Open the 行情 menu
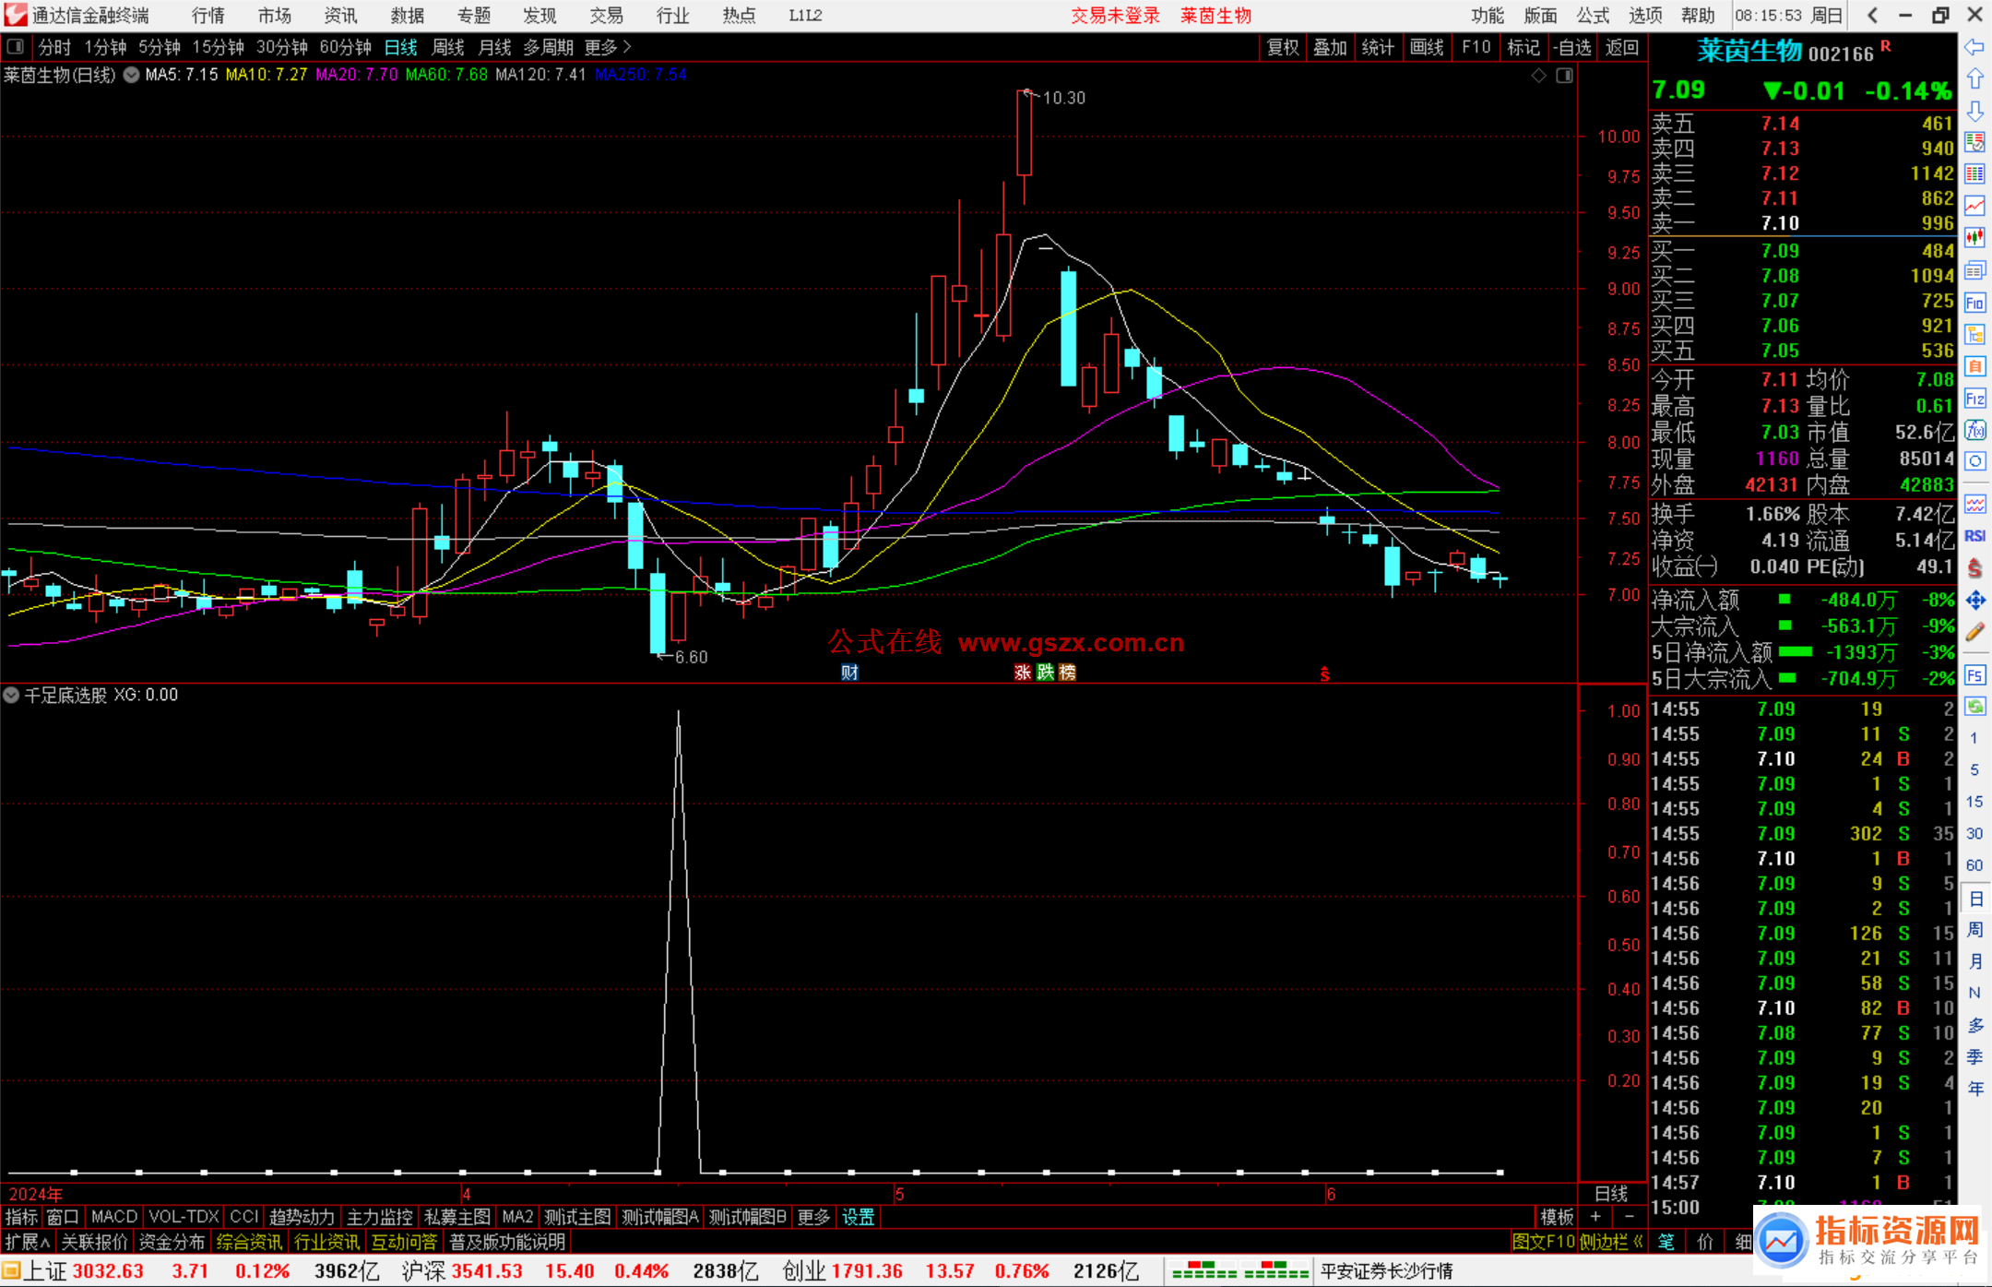This screenshot has height=1287, width=1992. pyautogui.click(x=208, y=16)
